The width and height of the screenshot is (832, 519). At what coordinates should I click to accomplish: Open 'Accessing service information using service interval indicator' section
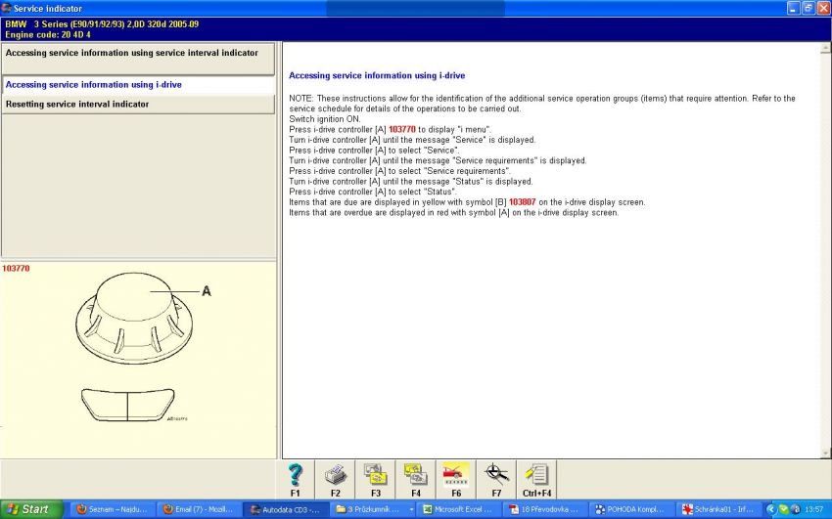coord(138,59)
